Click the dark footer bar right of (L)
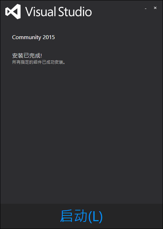Viewport: 163px width, 229px height. tap(133, 216)
